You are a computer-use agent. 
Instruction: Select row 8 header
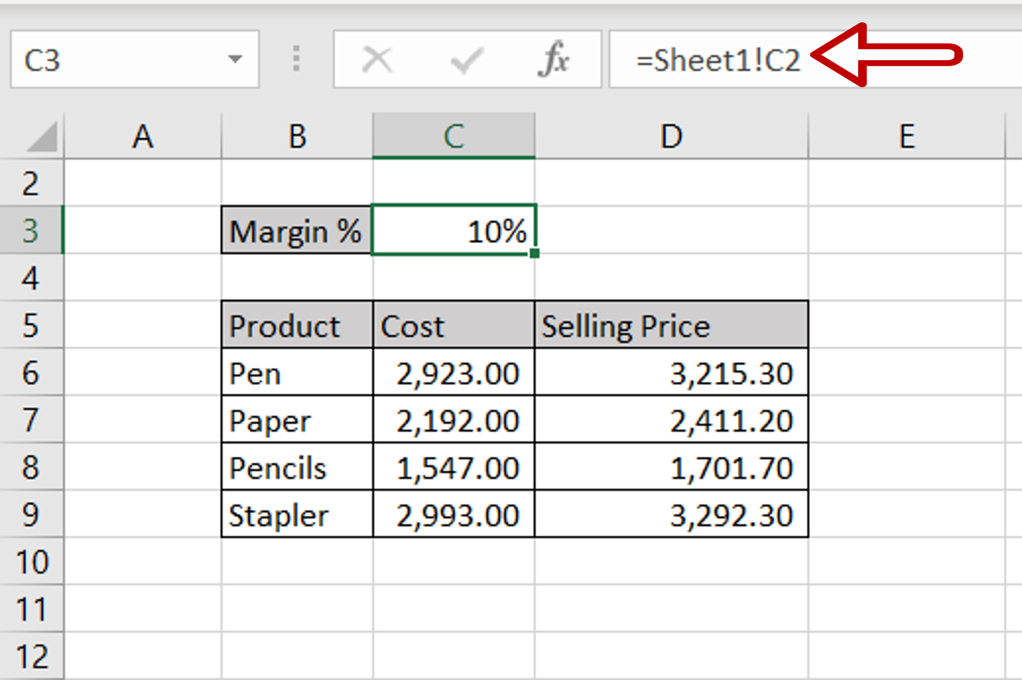pyautogui.click(x=32, y=467)
